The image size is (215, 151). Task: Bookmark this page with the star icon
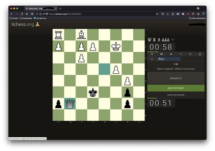click(157, 14)
